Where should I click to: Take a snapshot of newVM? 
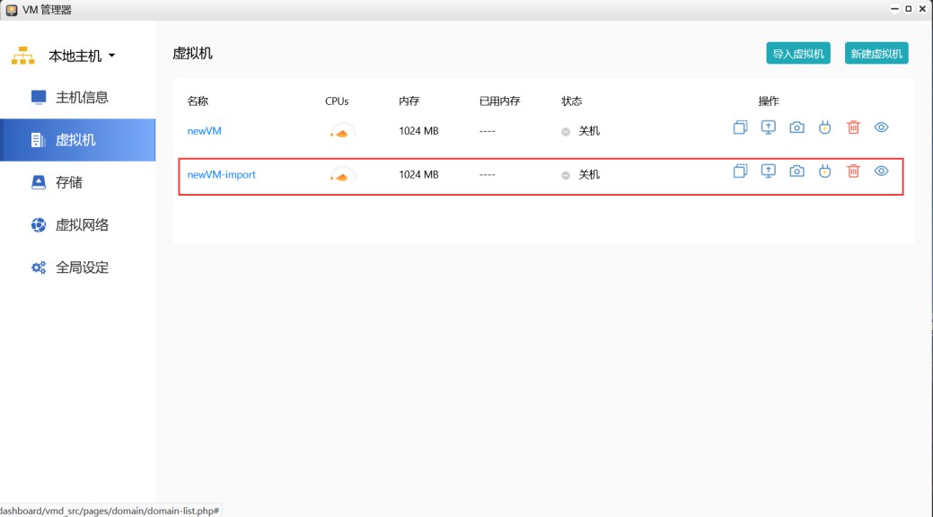(797, 127)
